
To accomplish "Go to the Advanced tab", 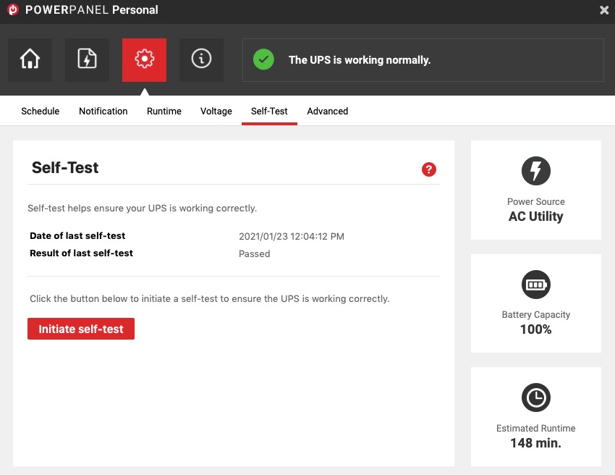I will click(328, 111).
